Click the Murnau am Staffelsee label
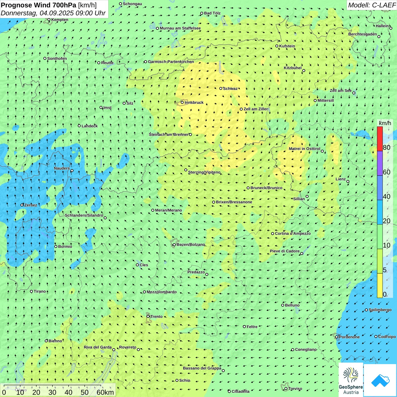Image resolution: width=397 pixels, height=397 pixels. pos(180,28)
